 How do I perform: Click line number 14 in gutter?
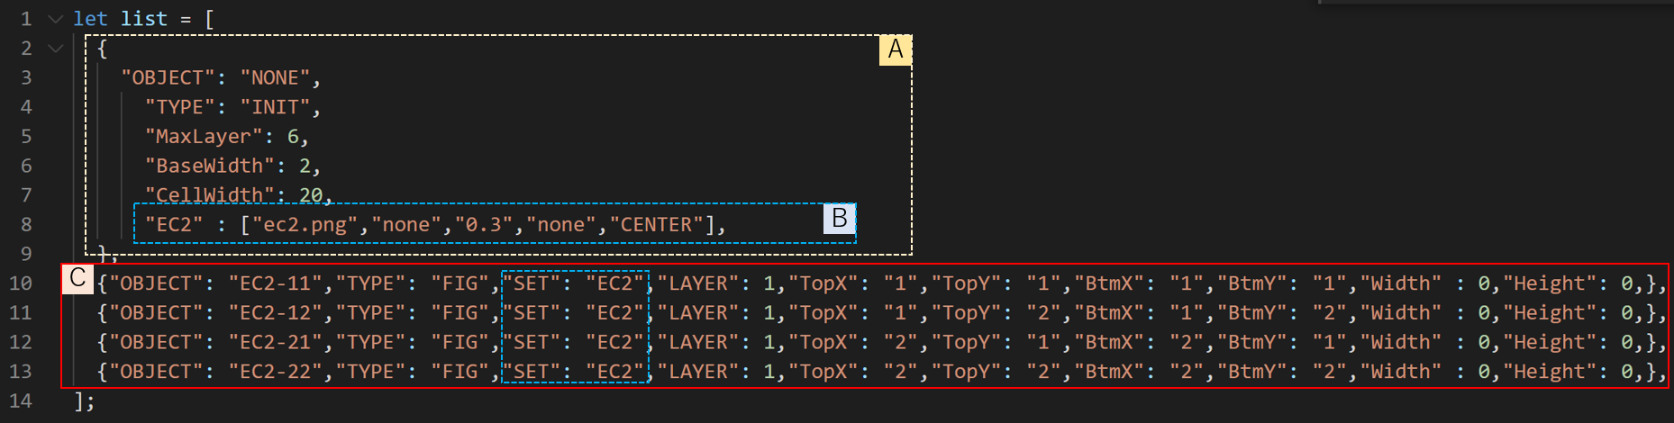coord(21,400)
